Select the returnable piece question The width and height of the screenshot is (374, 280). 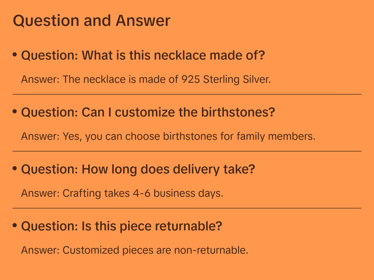point(121,226)
